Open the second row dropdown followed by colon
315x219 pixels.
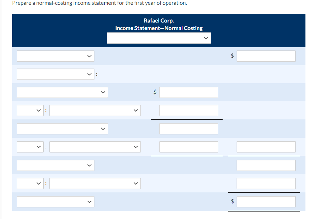(56, 74)
